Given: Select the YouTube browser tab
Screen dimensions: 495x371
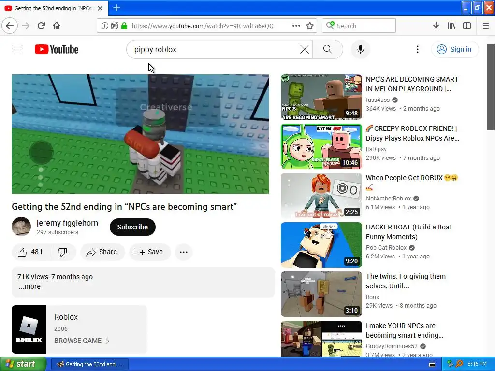Looking at the screenshot, I should tap(54, 8).
